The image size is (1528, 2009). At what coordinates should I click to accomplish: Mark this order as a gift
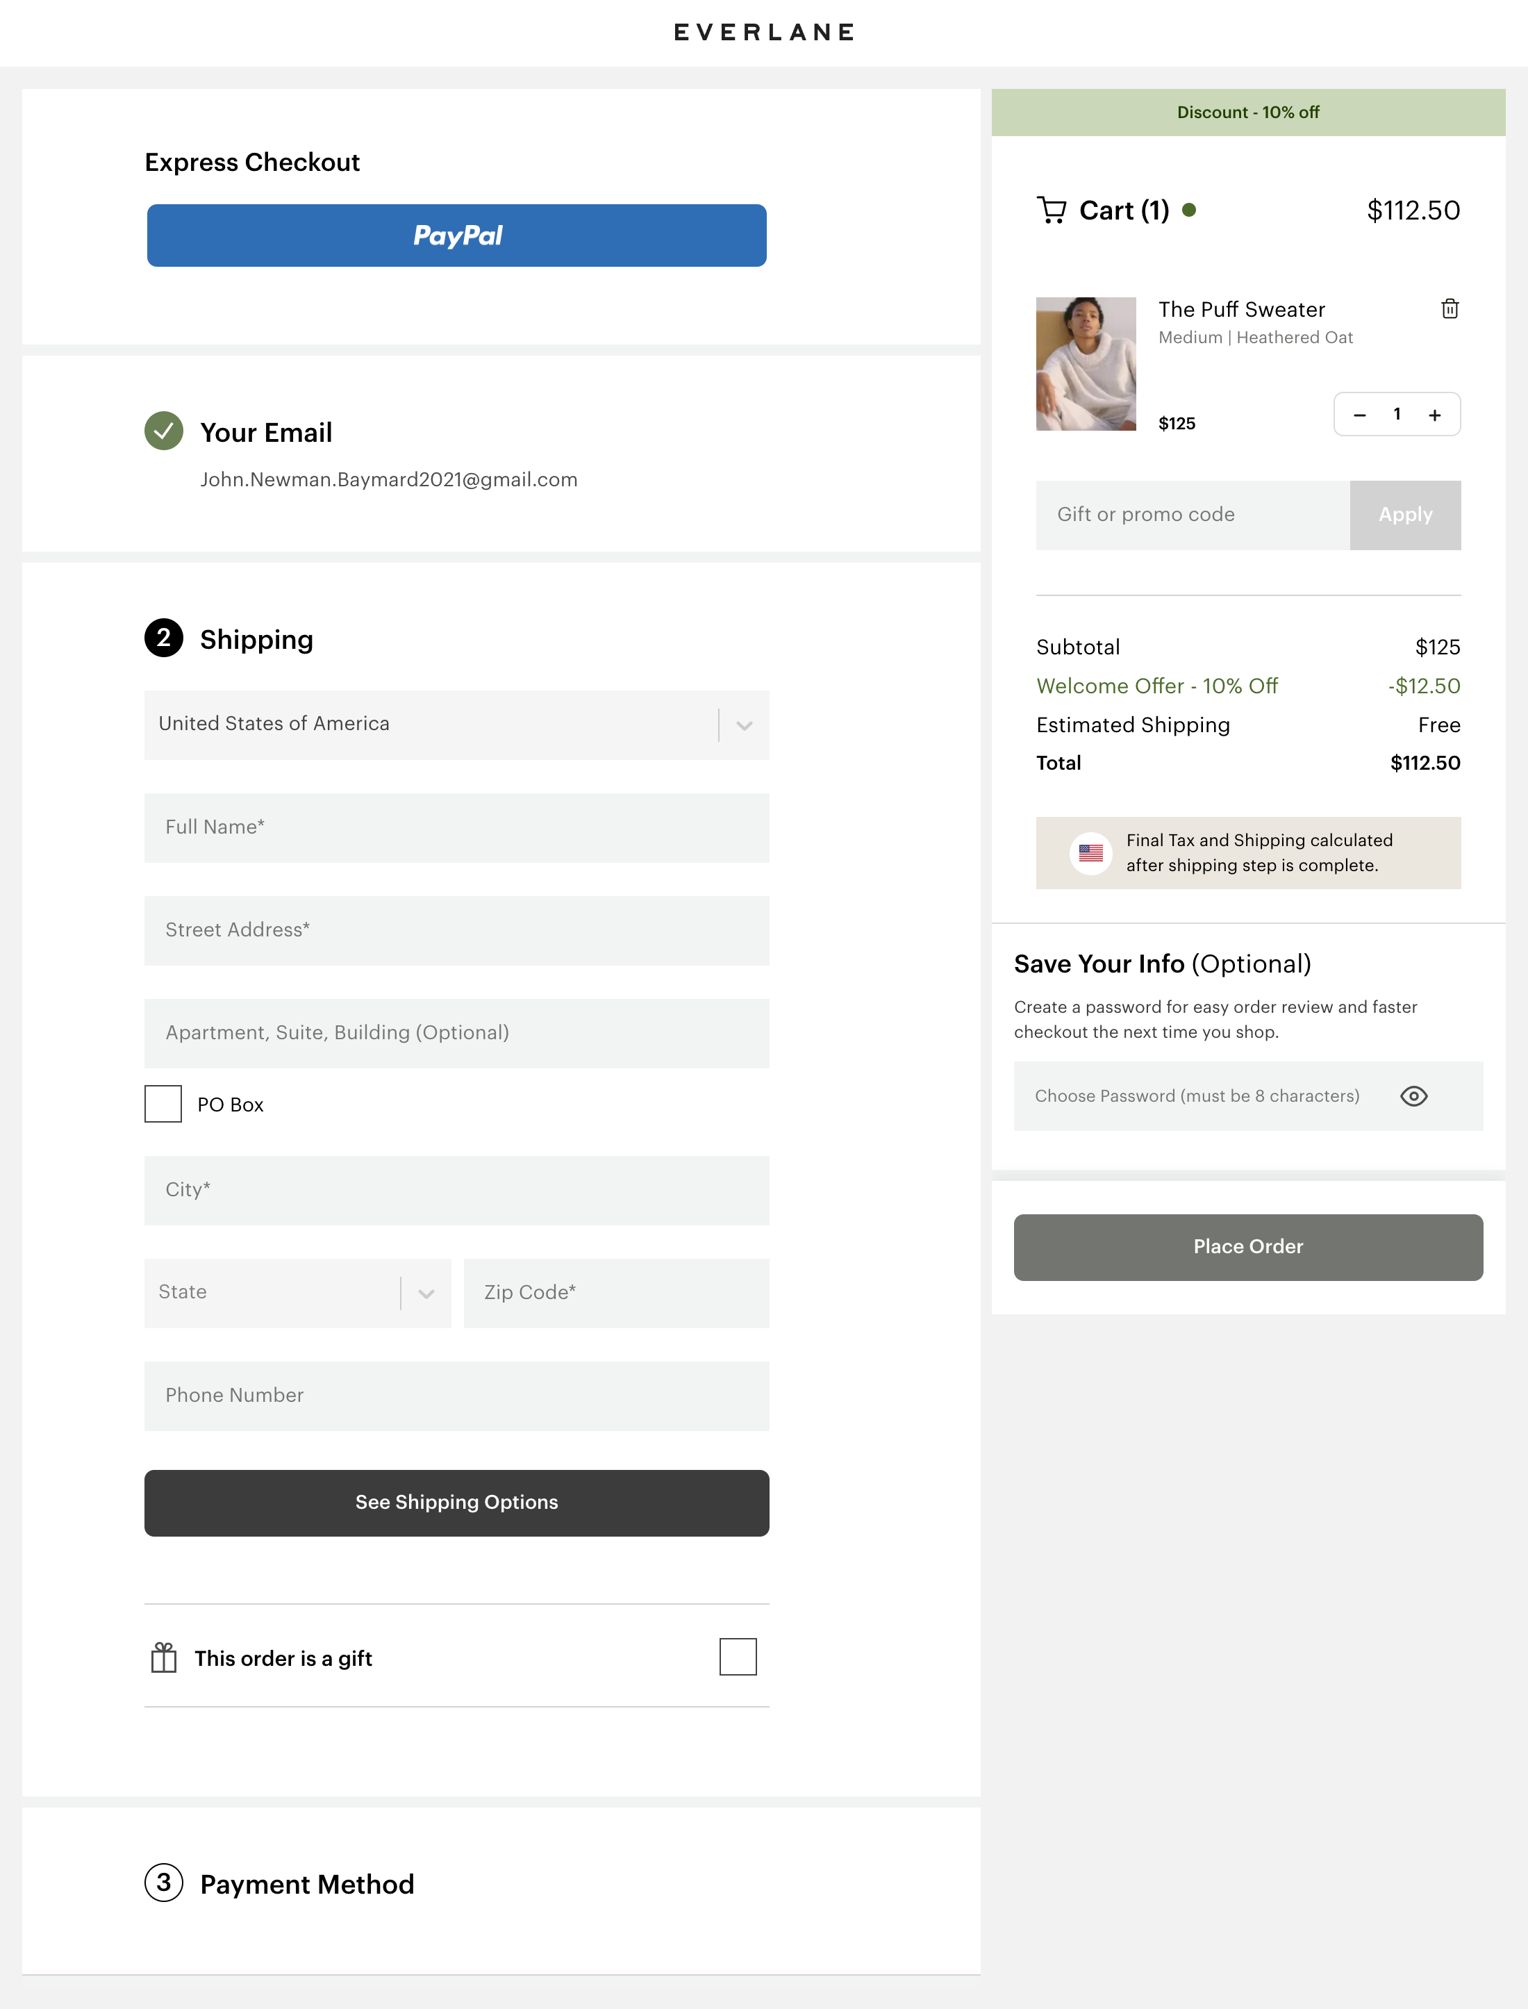(738, 1656)
